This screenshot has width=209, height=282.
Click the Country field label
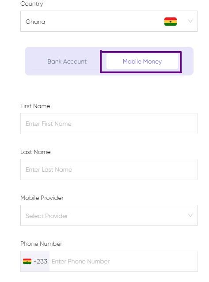point(32,4)
